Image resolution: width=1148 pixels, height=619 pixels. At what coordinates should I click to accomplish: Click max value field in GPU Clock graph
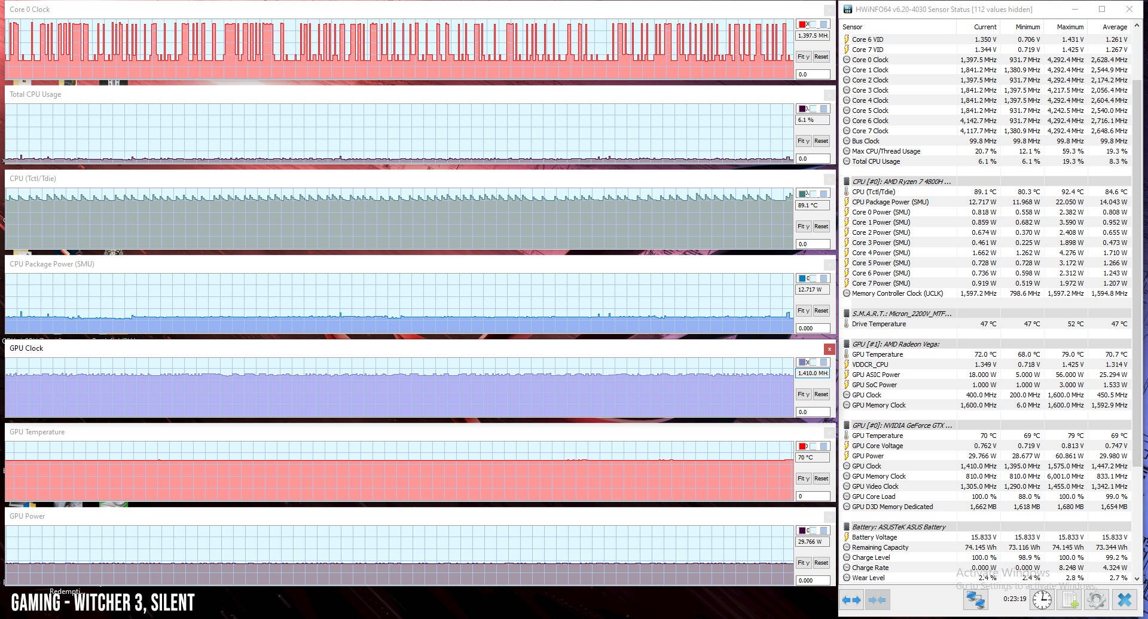[813, 373]
